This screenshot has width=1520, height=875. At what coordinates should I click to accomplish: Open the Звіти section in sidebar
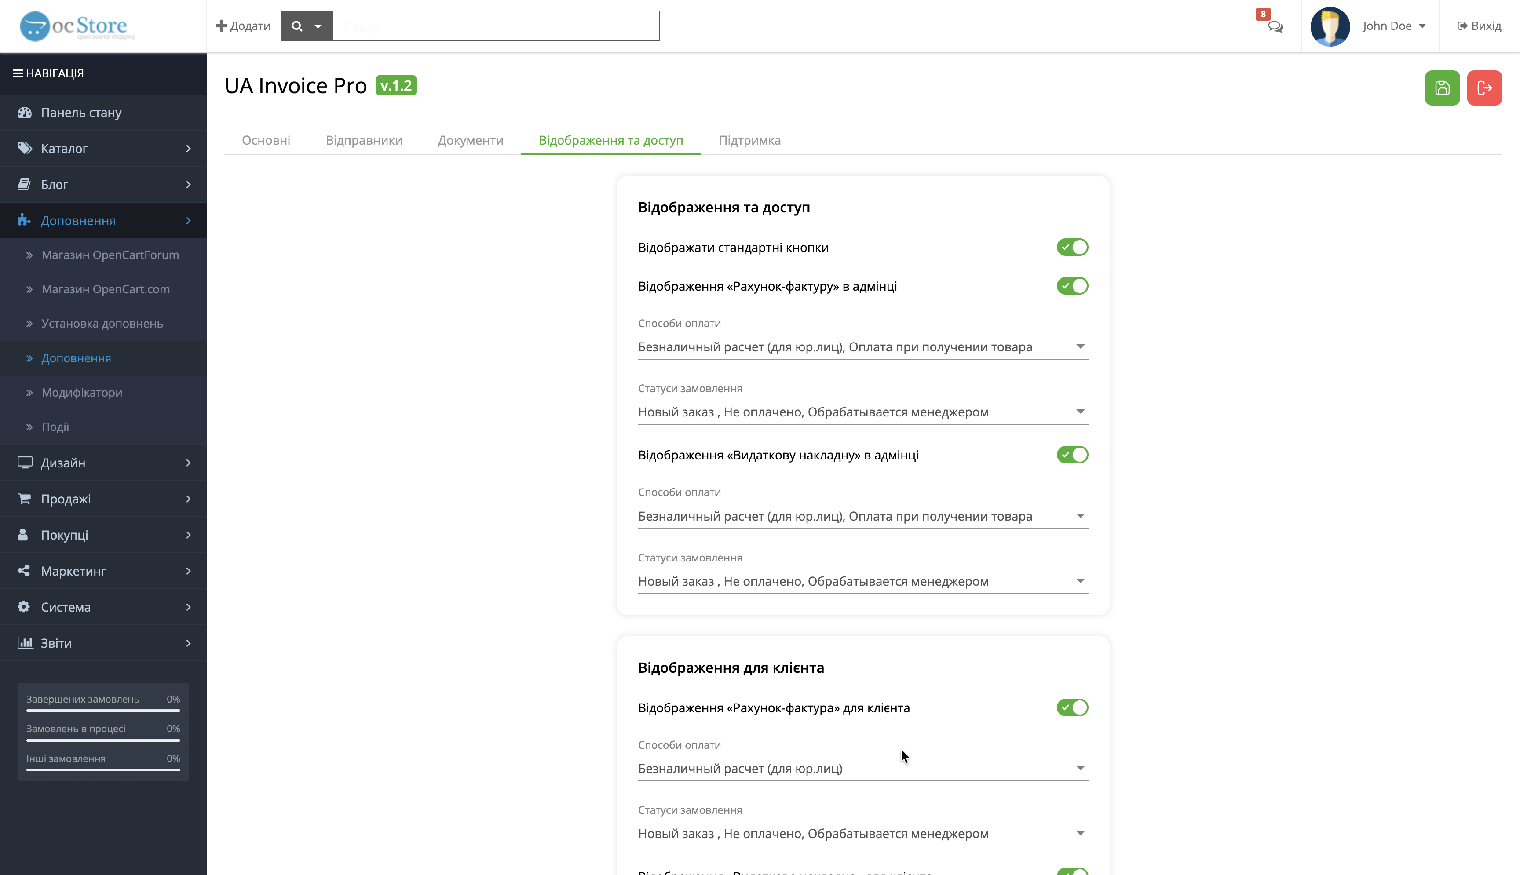pos(56,642)
